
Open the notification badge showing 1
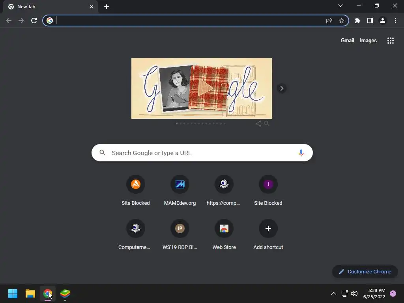[x=393, y=294]
